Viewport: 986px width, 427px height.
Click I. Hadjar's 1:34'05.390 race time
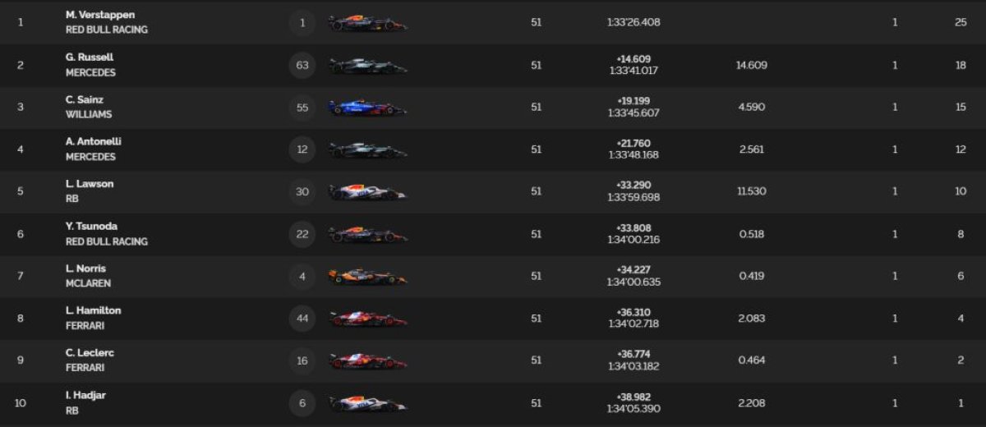634,409
